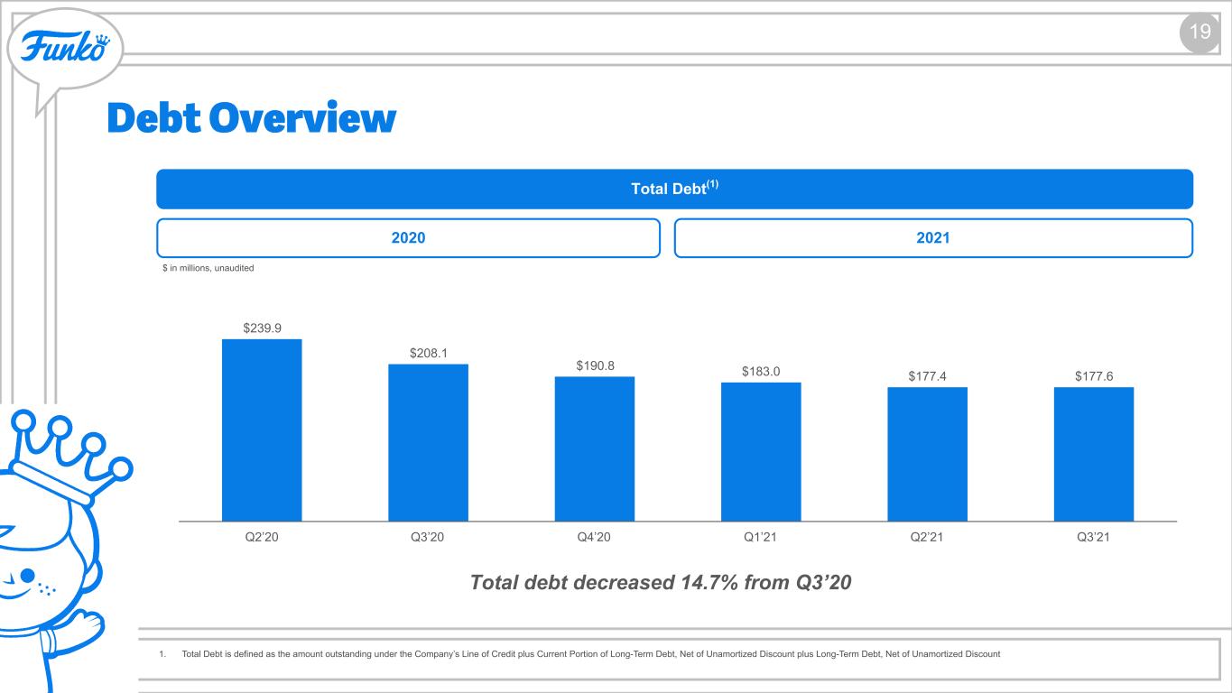The height and width of the screenshot is (693, 1232).
Task: Click the Q2'20 bar in chart
Action: click(x=262, y=430)
